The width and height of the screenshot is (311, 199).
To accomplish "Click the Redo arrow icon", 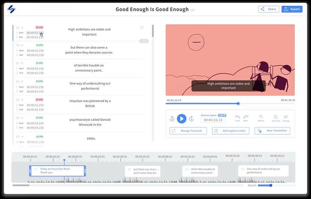I will coord(246,117).
